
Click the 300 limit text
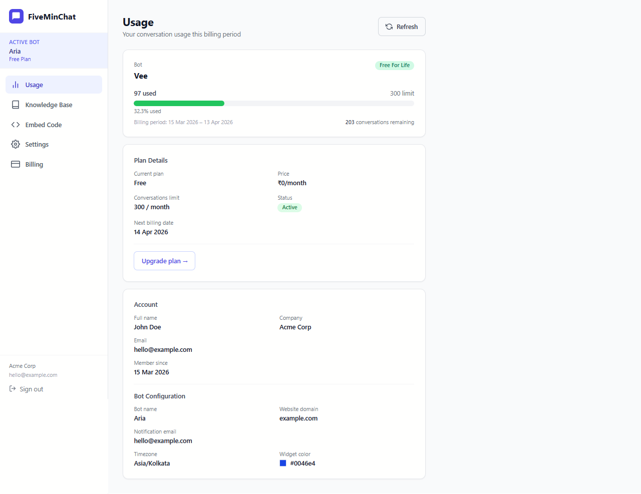coord(402,93)
